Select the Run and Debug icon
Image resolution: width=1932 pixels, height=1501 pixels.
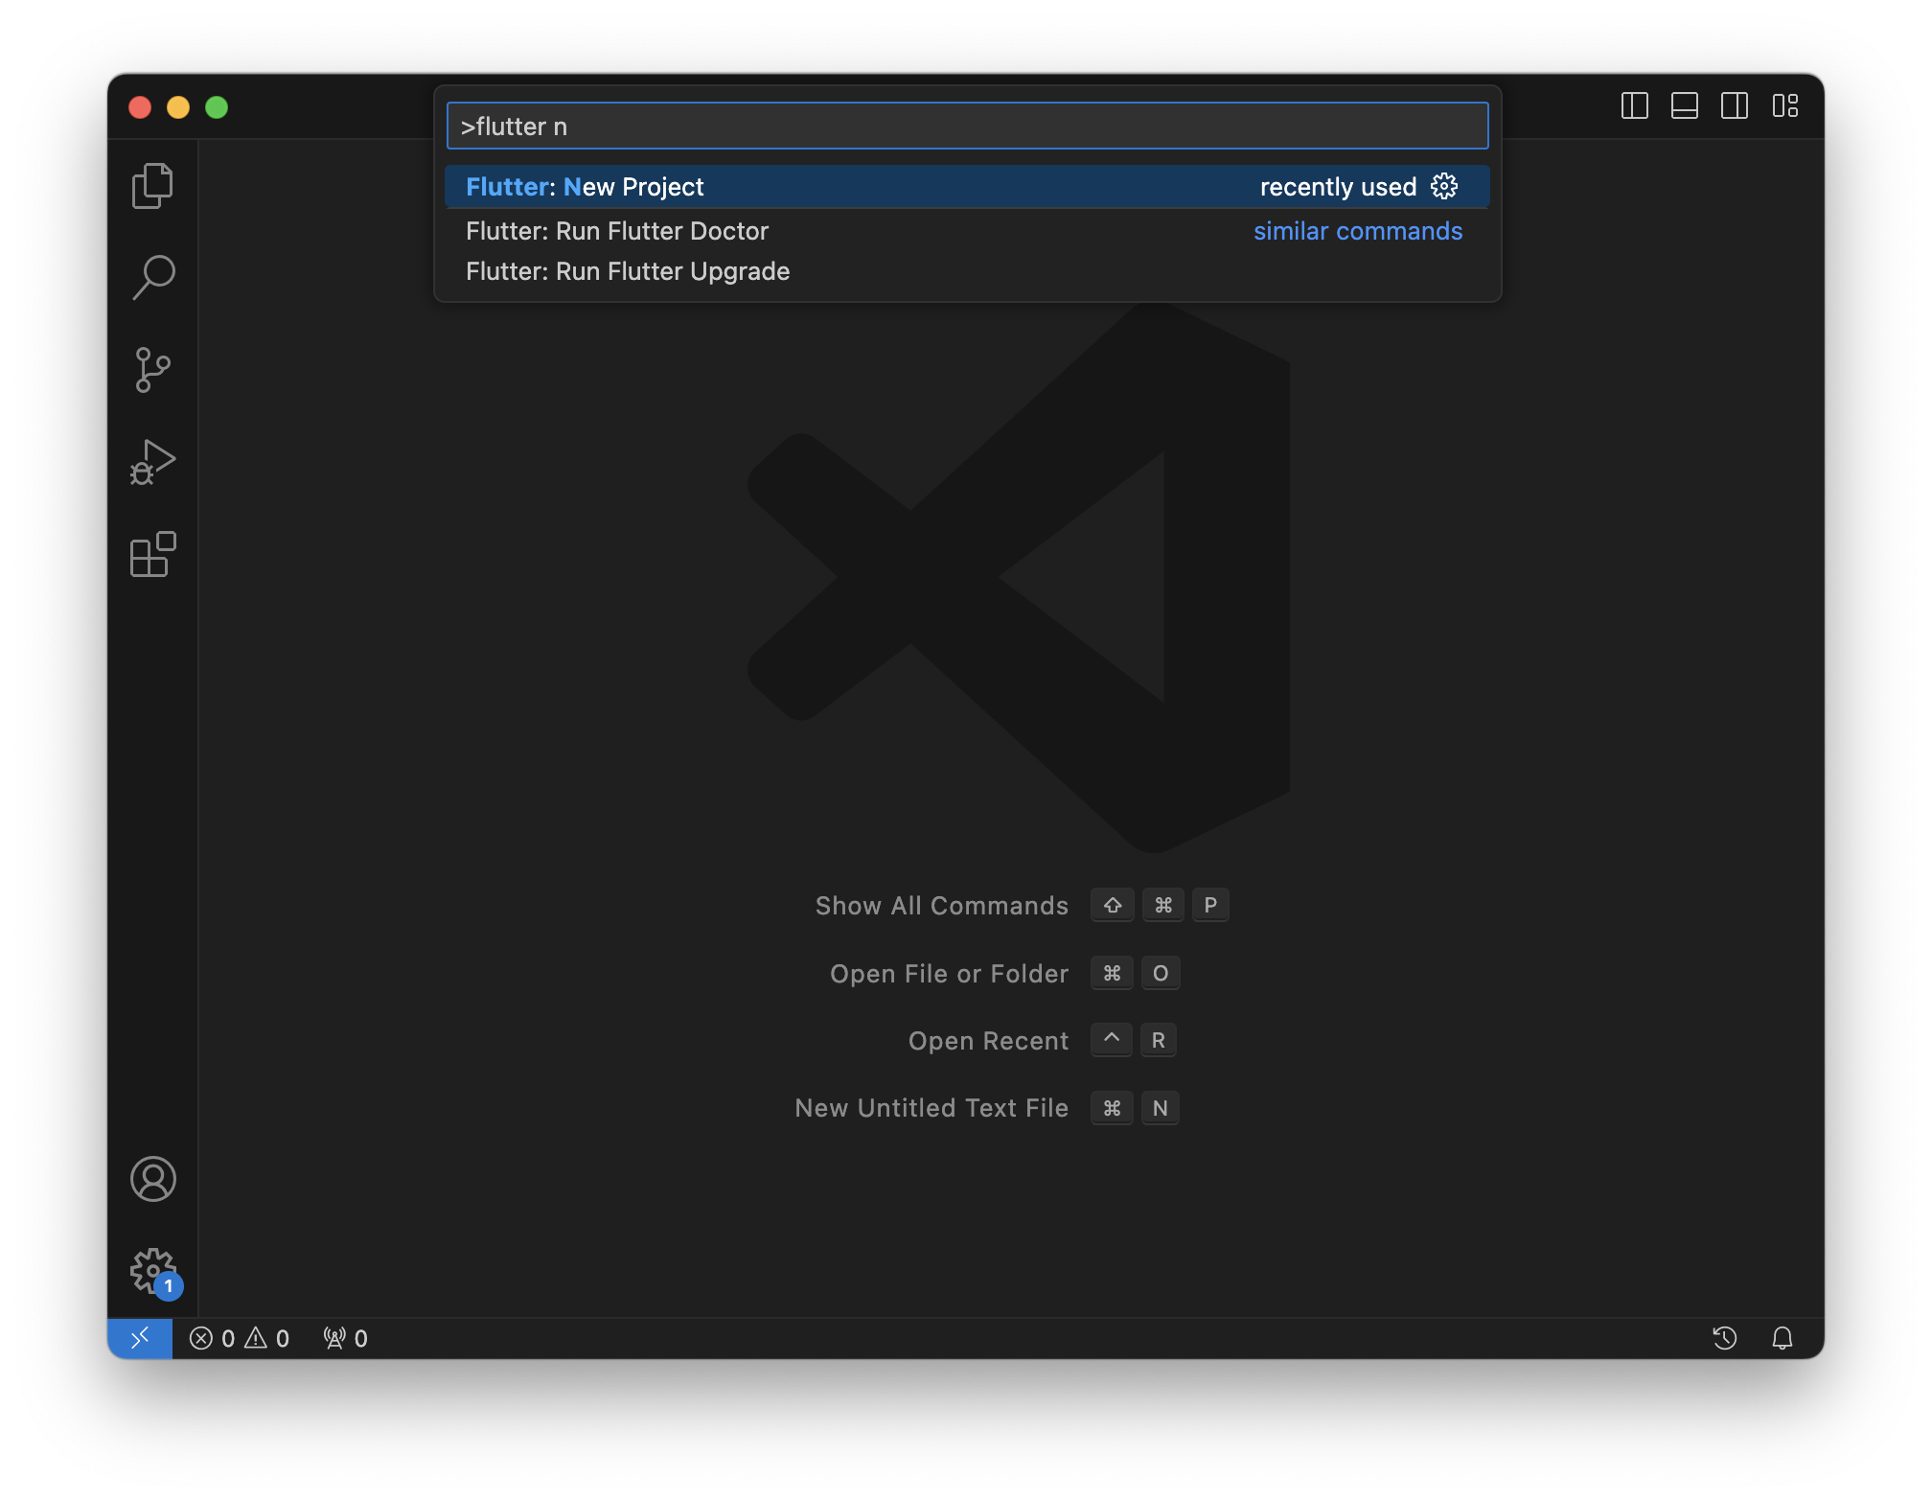[152, 461]
